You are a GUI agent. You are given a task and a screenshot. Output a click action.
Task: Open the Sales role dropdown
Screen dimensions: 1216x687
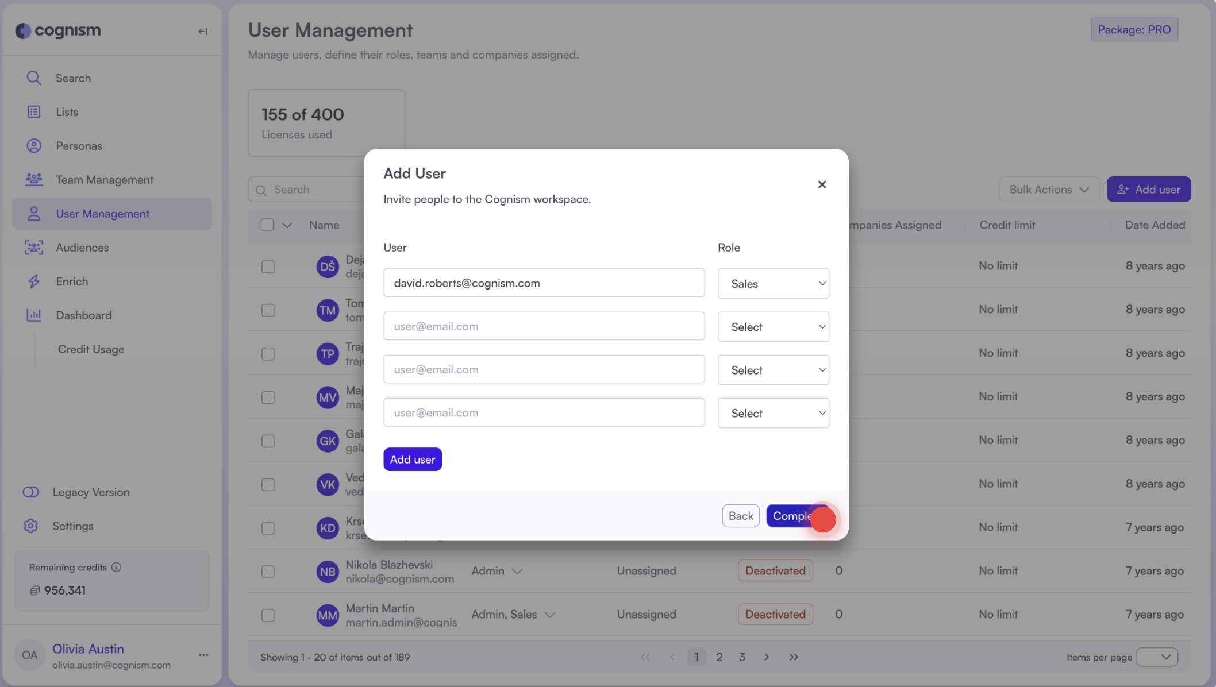tap(773, 283)
